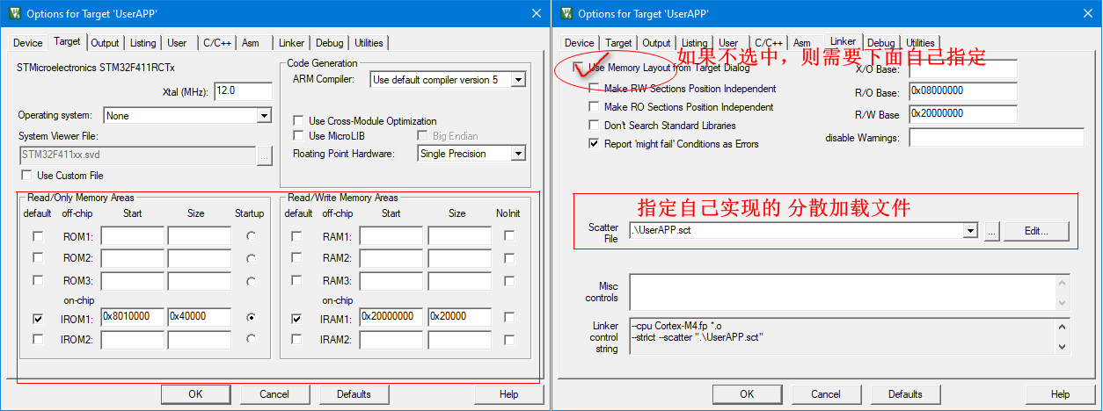Open the Operating system dropdown
Viewport: 1103px width, 411px height.
[264, 116]
